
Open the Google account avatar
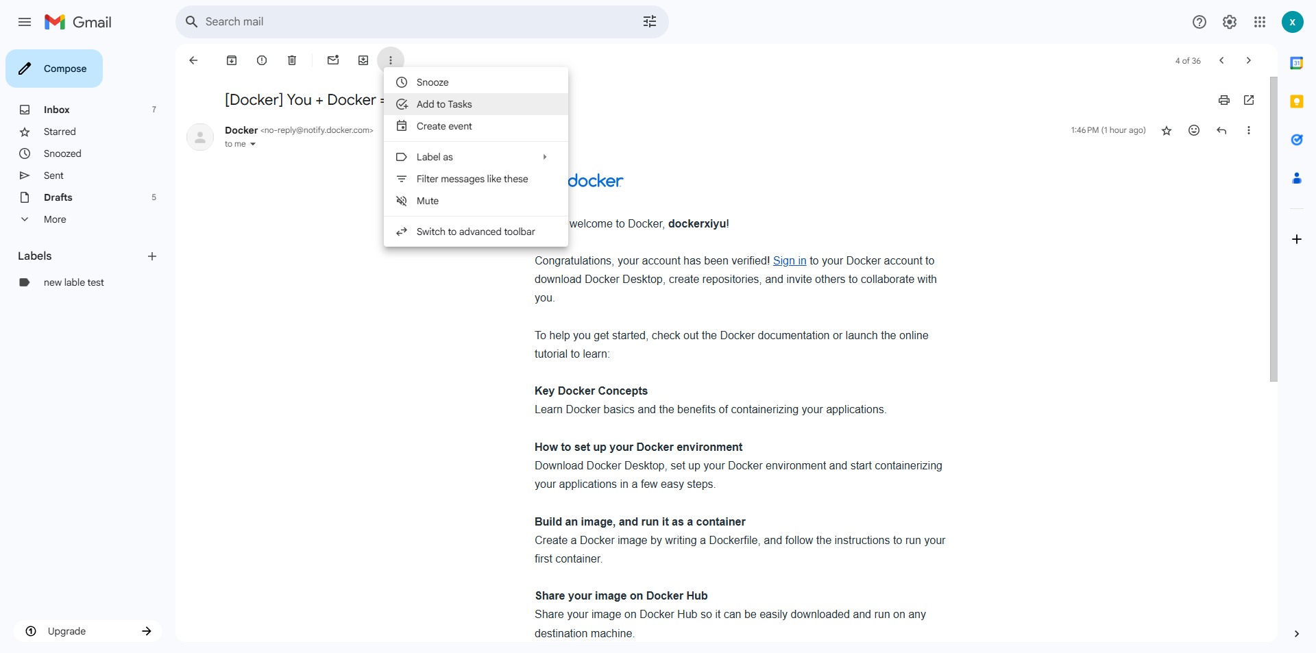(x=1293, y=22)
